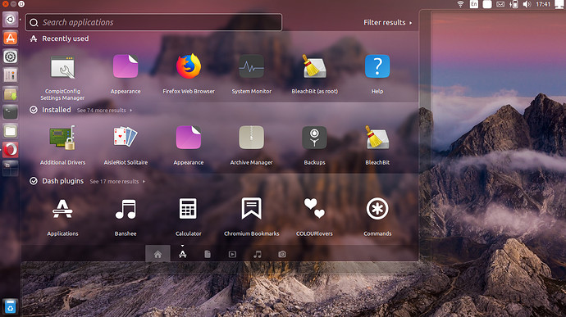Viewport: 566px width, 317px height.
Task: Open the En keyboard layout indicator
Action: tap(473, 4)
